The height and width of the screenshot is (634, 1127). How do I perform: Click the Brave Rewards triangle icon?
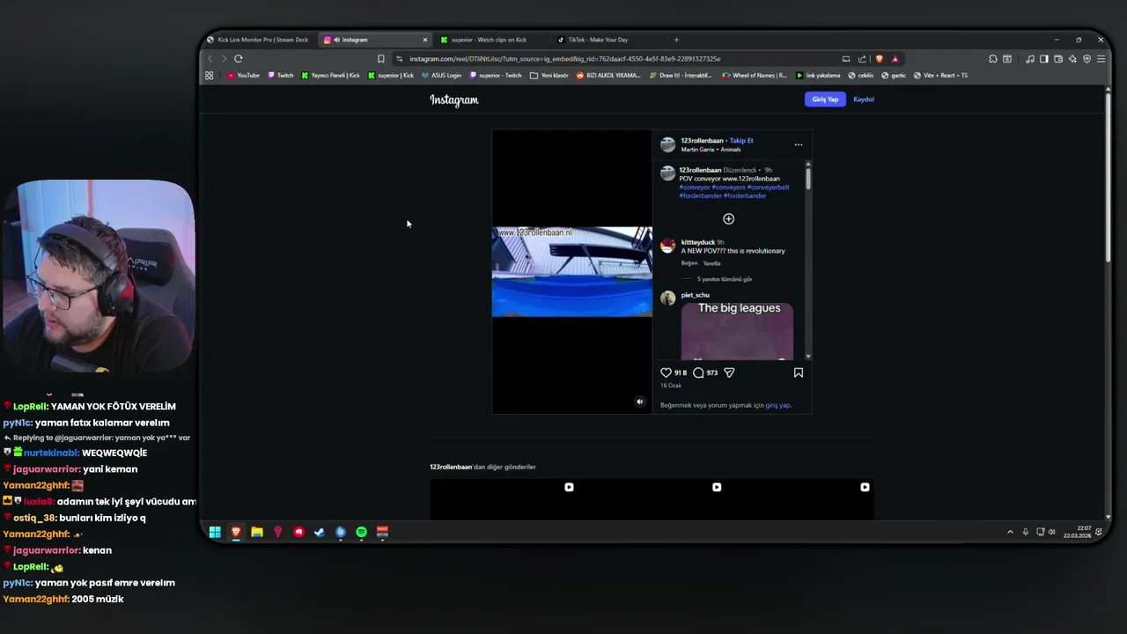(x=895, y=59)
